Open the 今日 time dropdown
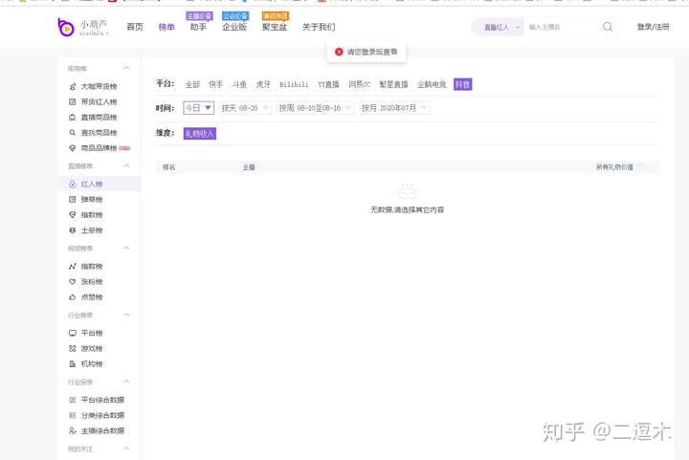 [199, 107]
